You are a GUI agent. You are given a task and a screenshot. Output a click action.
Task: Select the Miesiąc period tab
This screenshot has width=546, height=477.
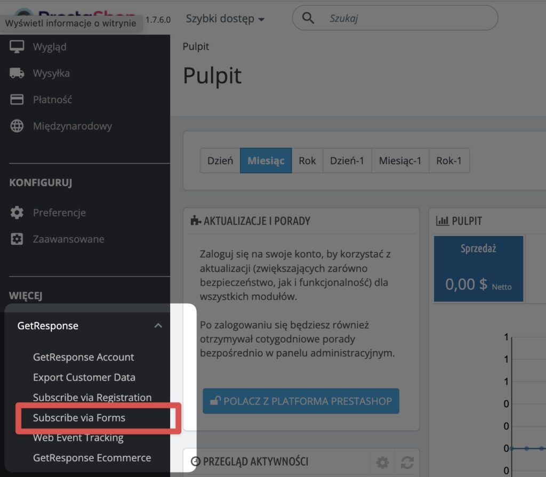[266, 160]
